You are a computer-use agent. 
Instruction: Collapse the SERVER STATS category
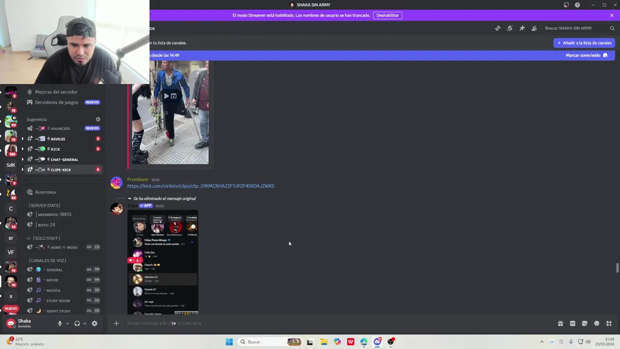(45, 206)
